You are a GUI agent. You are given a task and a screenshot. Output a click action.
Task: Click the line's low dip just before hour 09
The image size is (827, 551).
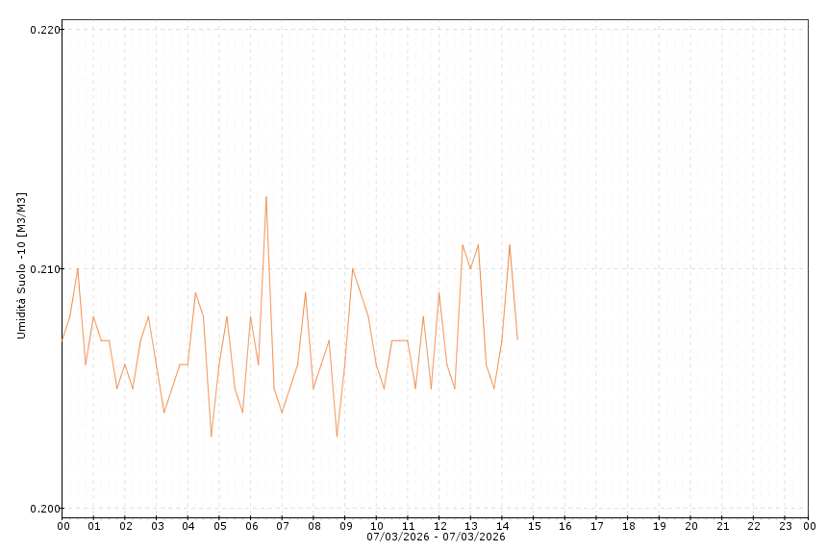(337, 437)
